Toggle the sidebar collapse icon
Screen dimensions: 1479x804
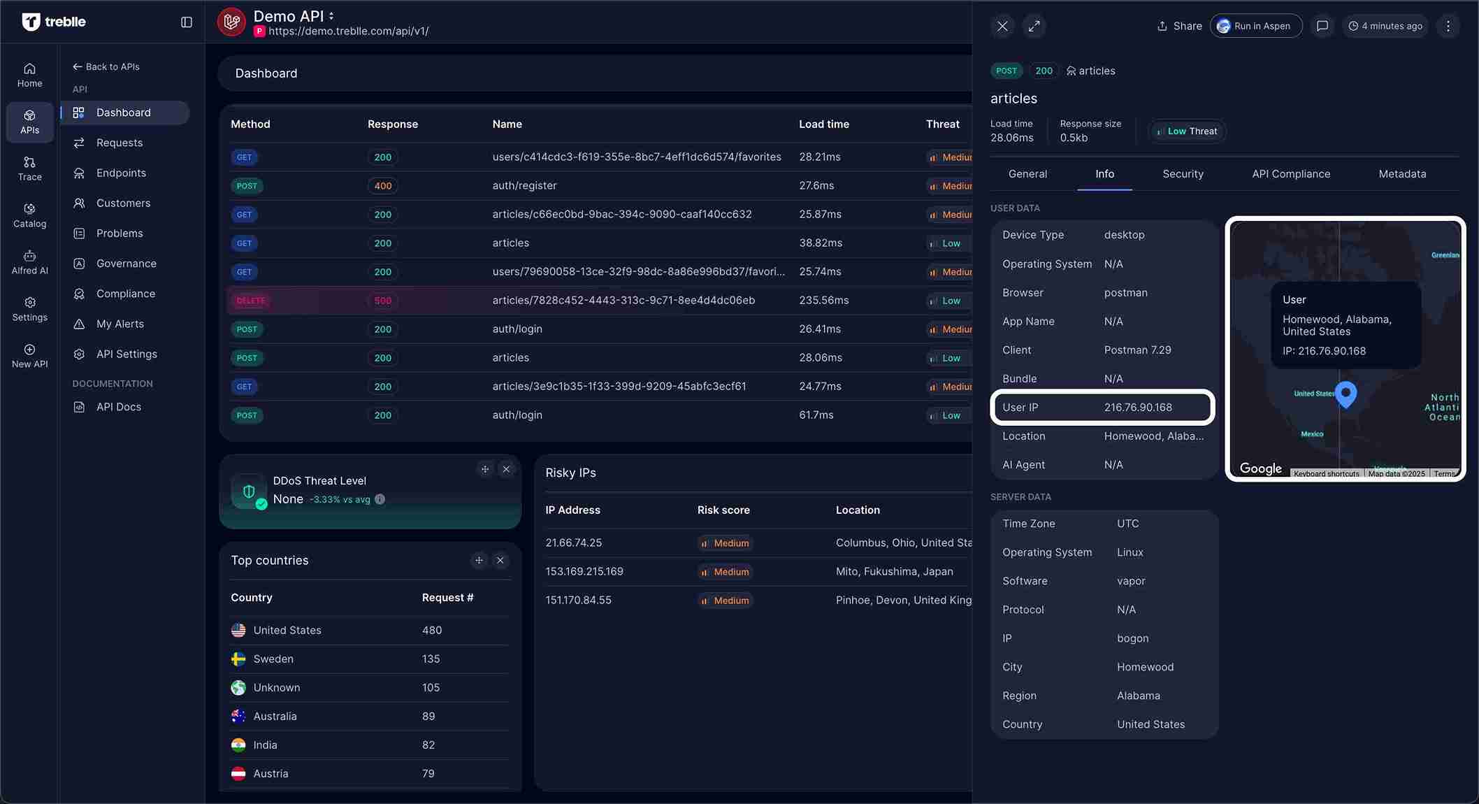[186, 22]
